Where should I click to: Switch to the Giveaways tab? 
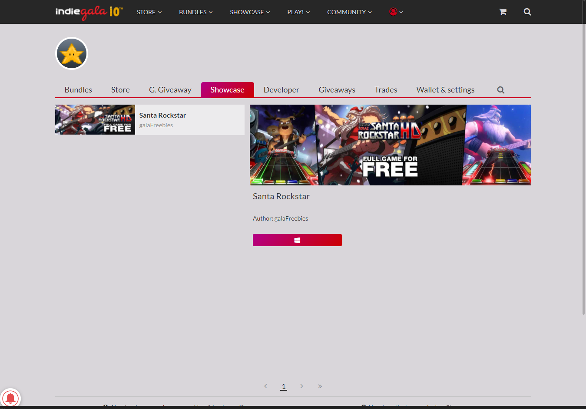tap(337, 90)
